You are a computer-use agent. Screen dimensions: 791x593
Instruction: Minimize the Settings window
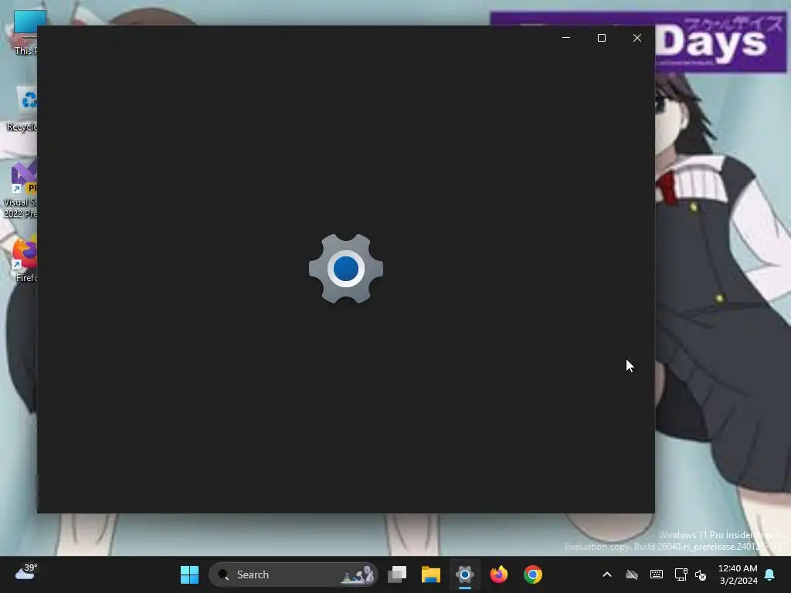(566, 38)
